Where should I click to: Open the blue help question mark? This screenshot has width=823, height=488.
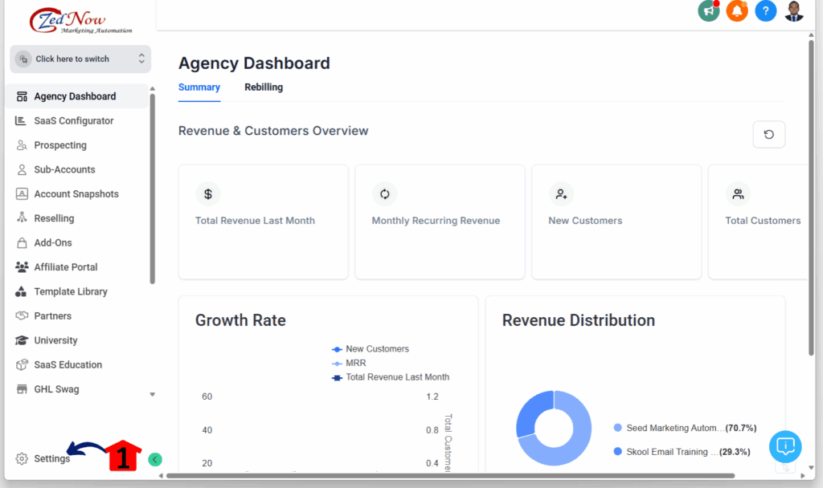pos(765,10)
